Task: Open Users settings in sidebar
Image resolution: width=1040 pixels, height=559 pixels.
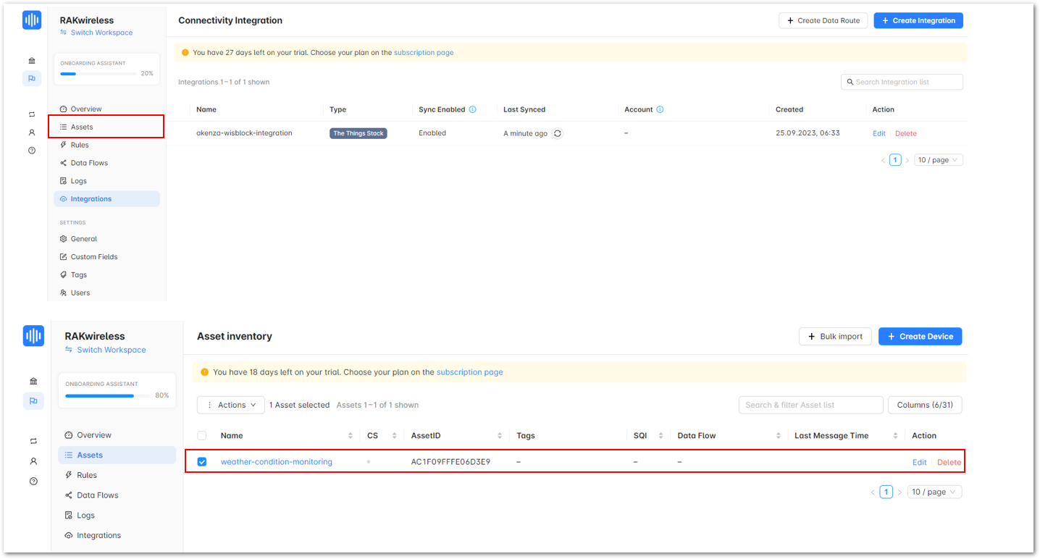Action: pos(106,293)
